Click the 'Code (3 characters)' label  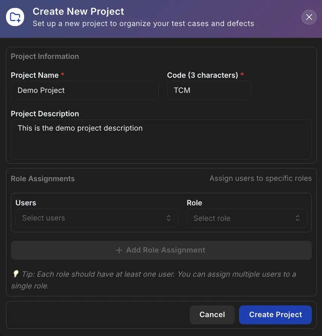tap(202, 75)
